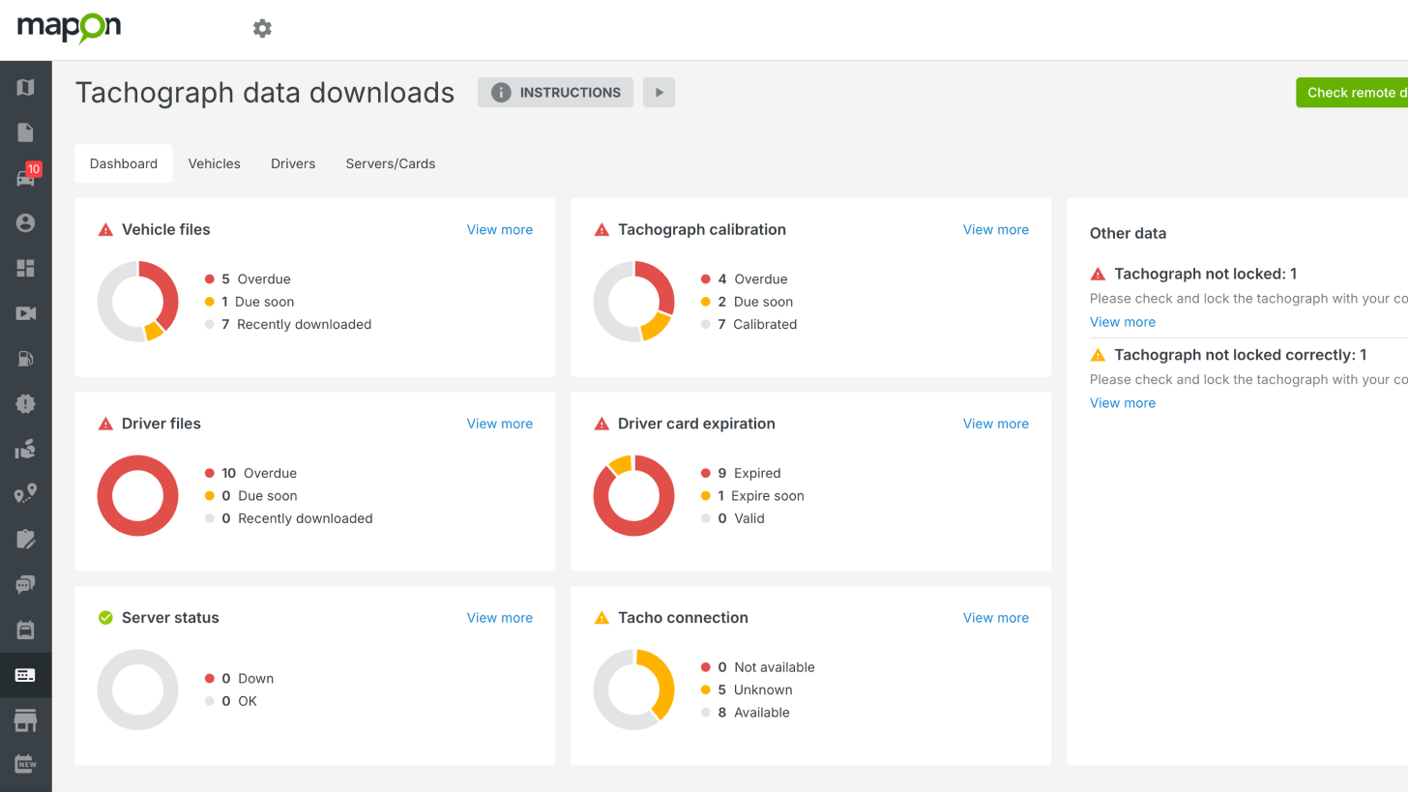Click the Driver files overdue donut chart
Viewport: 1408px width, 792px height.
point(137,496)
